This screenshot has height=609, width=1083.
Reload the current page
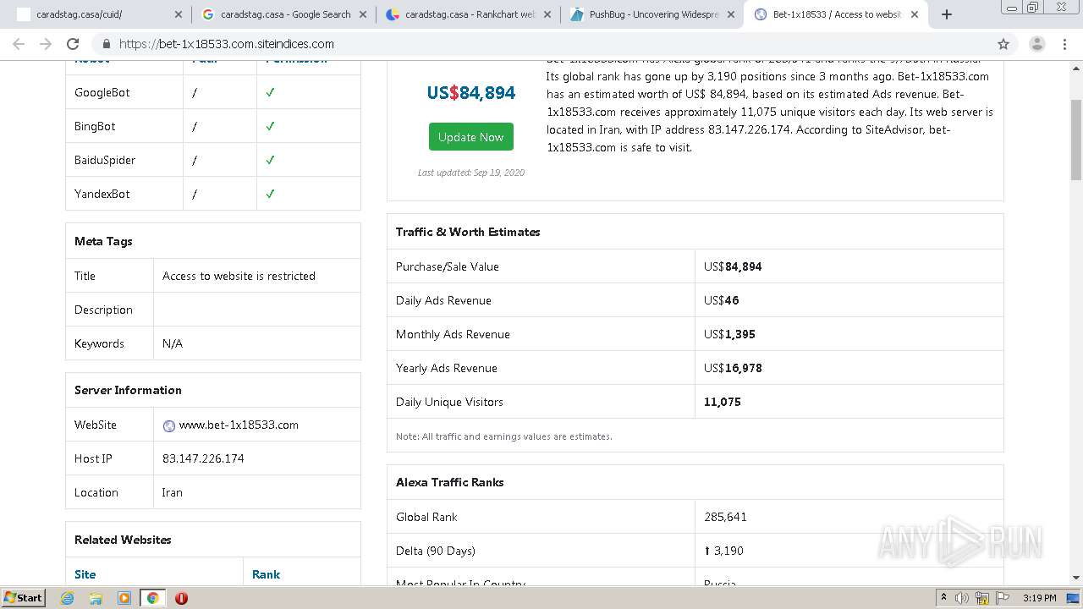pos(73,44)
